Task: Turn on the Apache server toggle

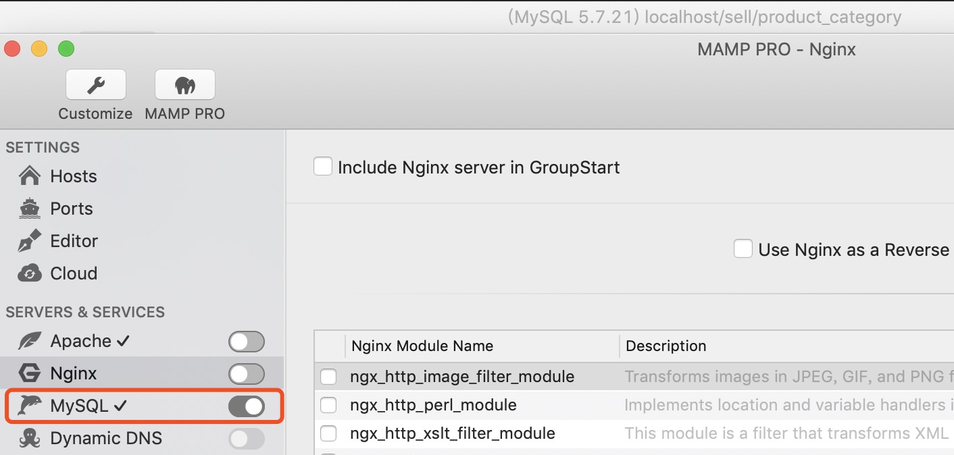Action: tap(246, 342)
